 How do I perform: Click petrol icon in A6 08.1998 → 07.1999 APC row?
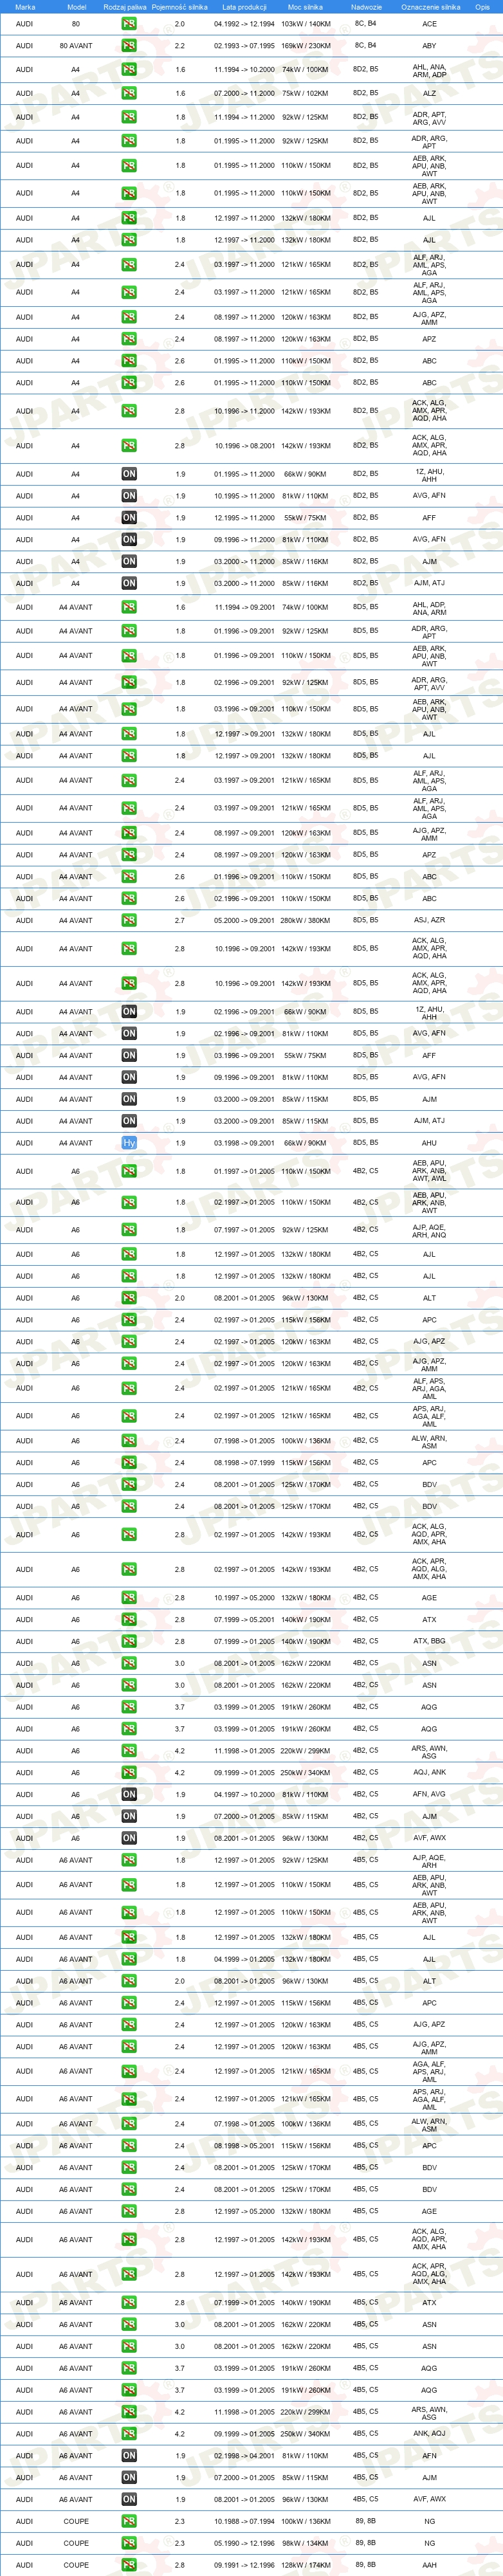(129, 1463)
